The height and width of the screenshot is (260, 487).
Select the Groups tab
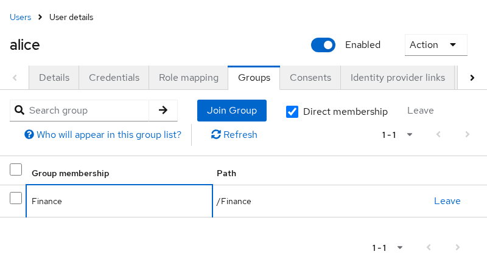point(254,78)
